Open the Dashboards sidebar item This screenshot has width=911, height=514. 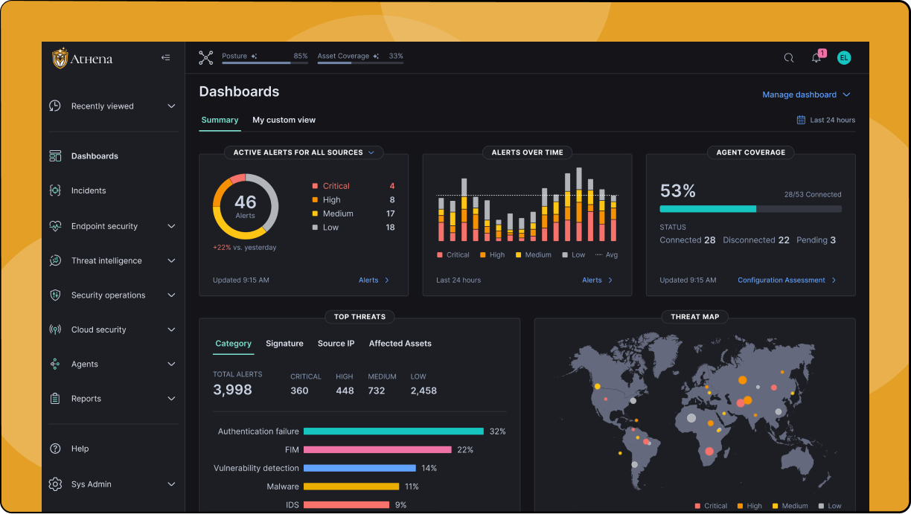(x=95, y=156)
